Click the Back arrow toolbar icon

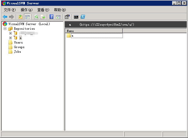(5, 17)
